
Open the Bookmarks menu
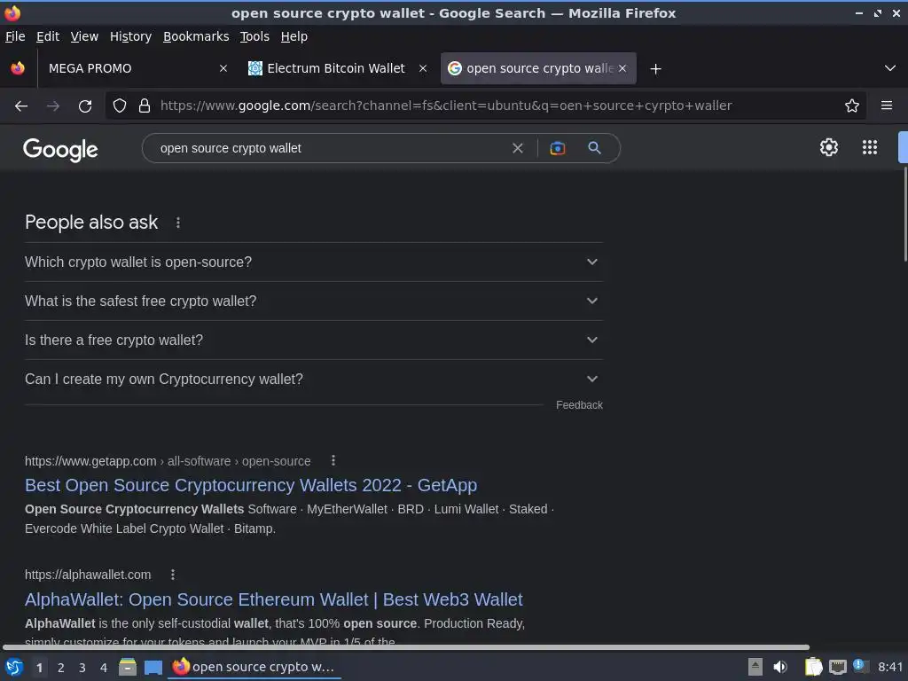(196, 36)
